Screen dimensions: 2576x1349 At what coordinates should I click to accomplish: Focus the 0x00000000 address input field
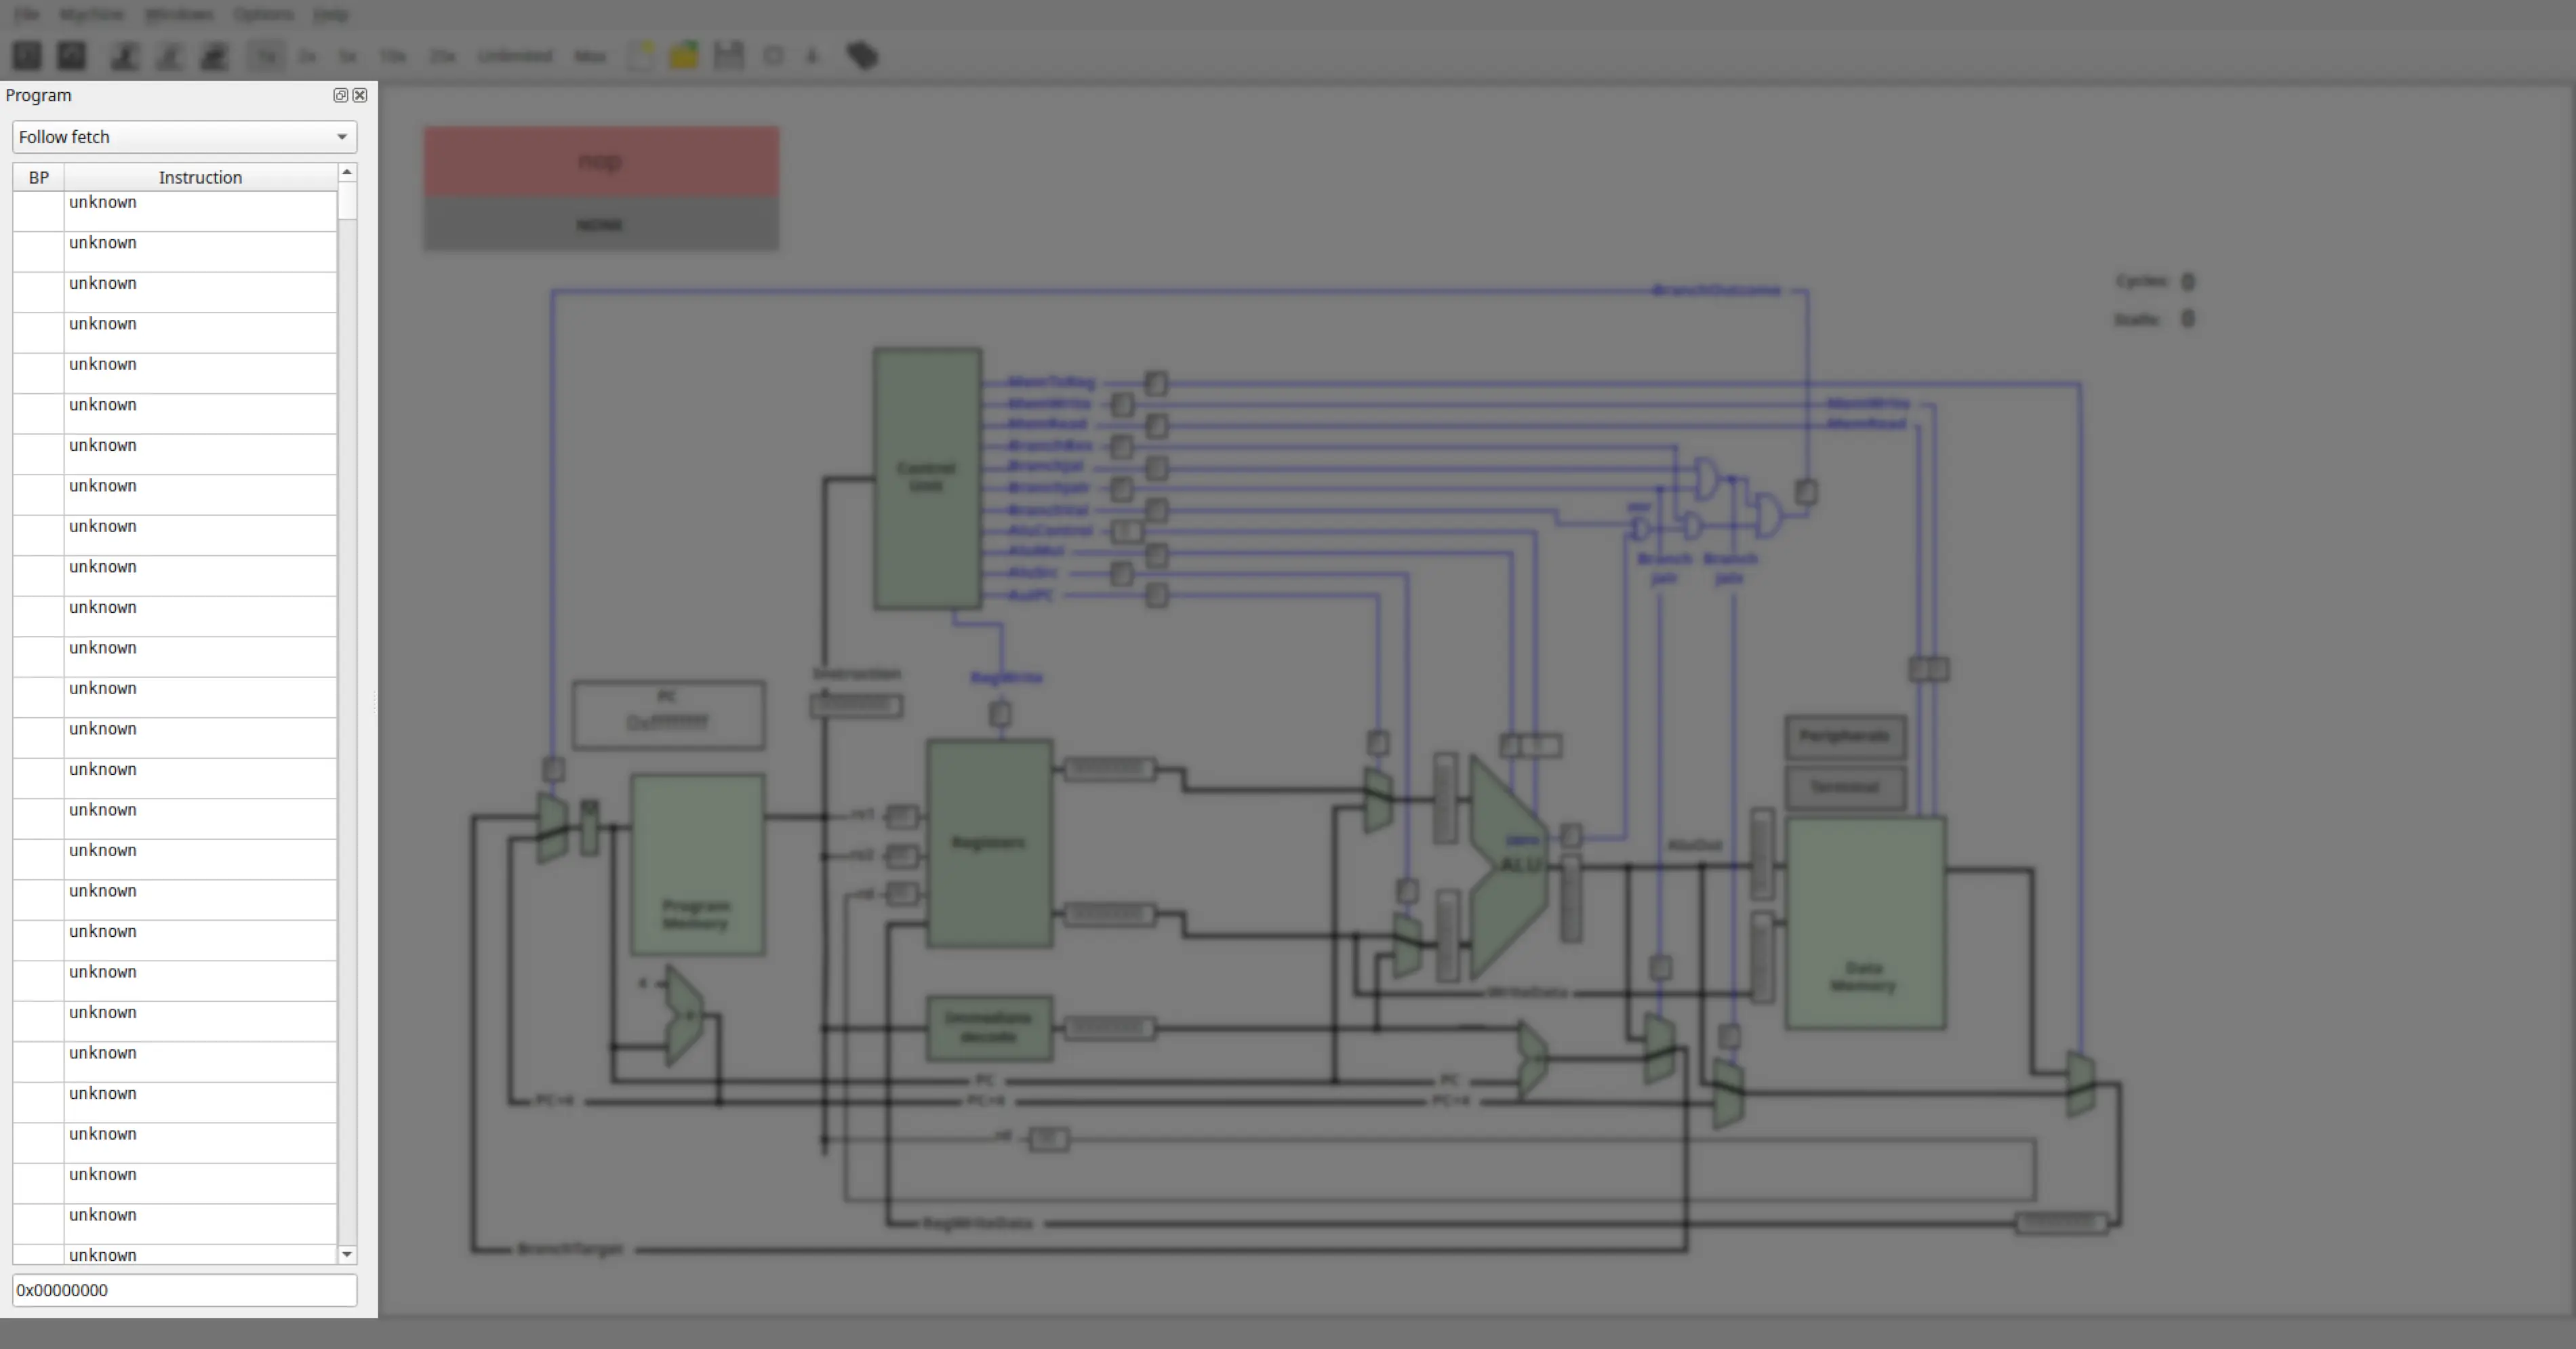tap(184, 1290)
